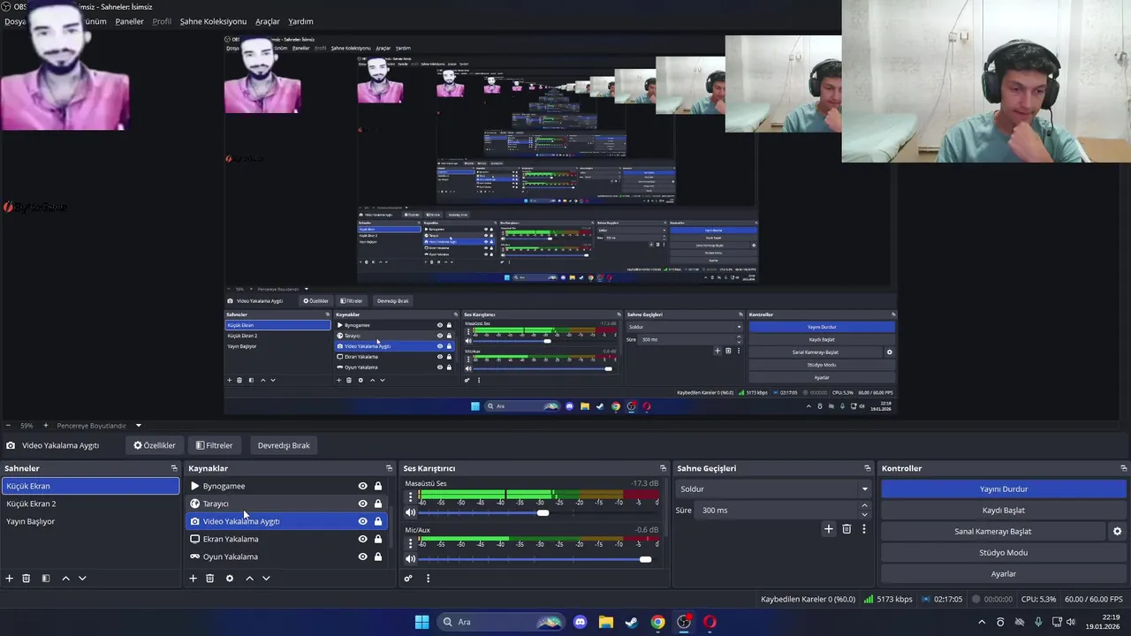Open Pencereye Boyutlandır scaling dropdown

[99, 426]
